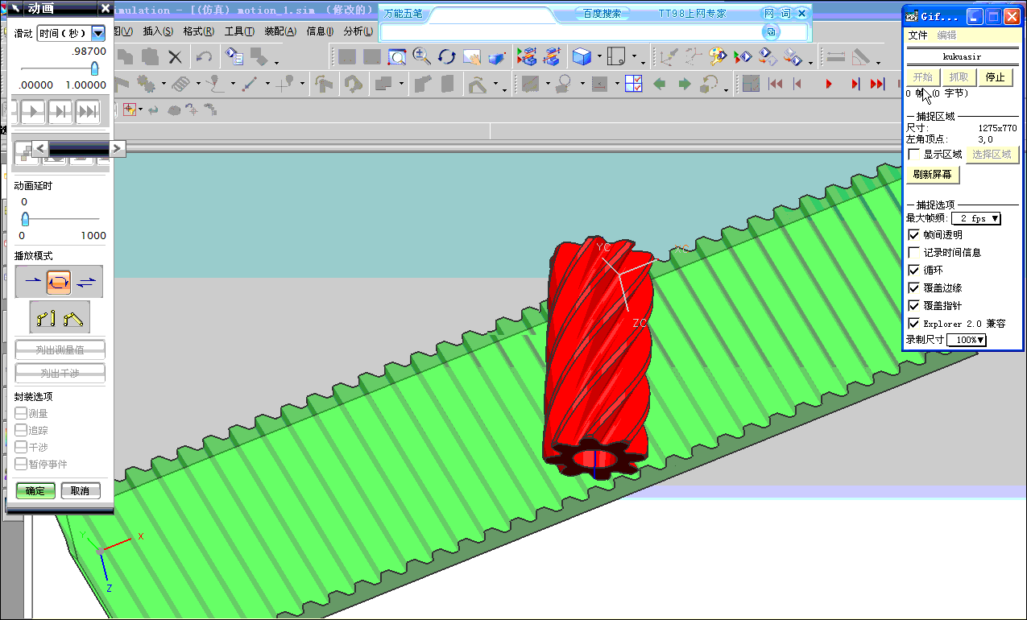Click the green left arrow icon
1027x620 pixels.
tap(660, 83)
